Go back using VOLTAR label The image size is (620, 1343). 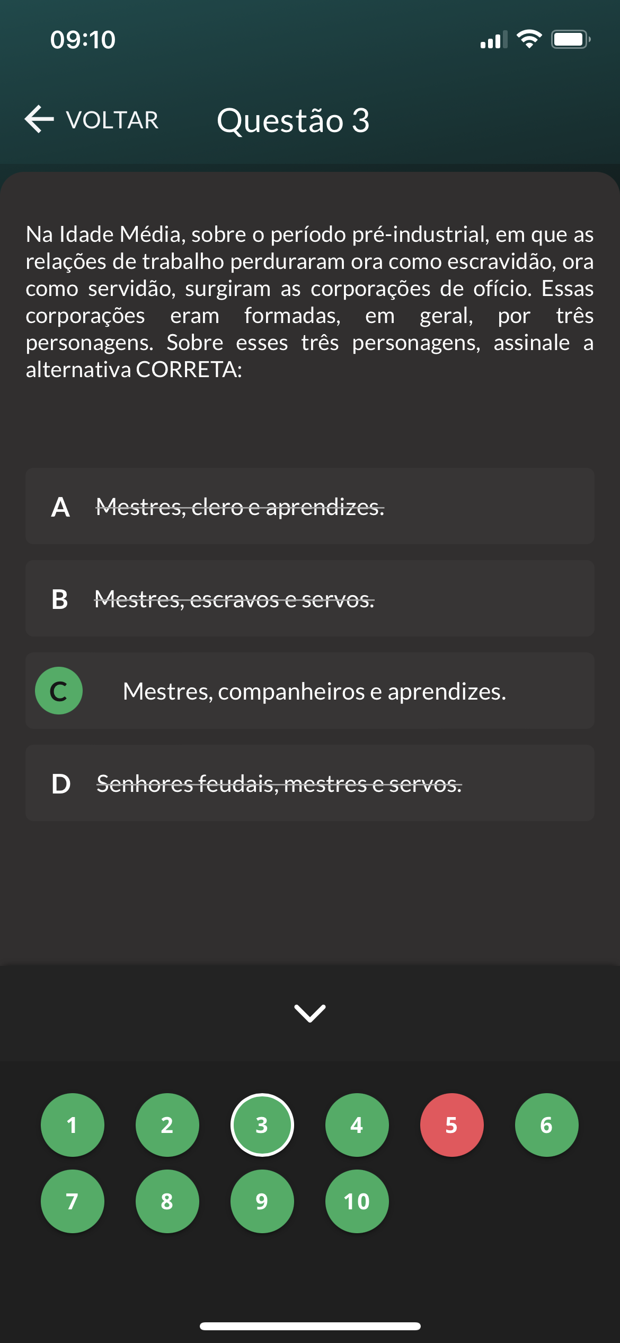click(112, 120)
